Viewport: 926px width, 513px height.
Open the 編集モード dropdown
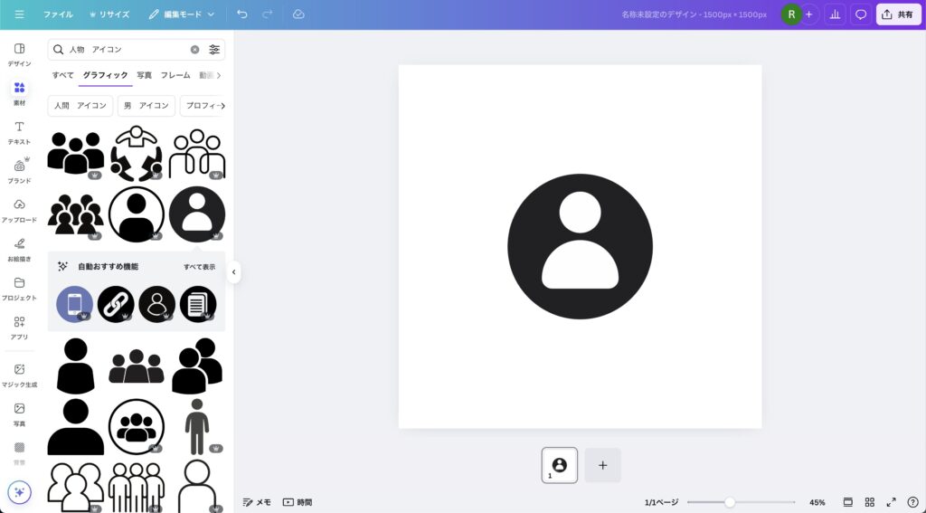182,14
